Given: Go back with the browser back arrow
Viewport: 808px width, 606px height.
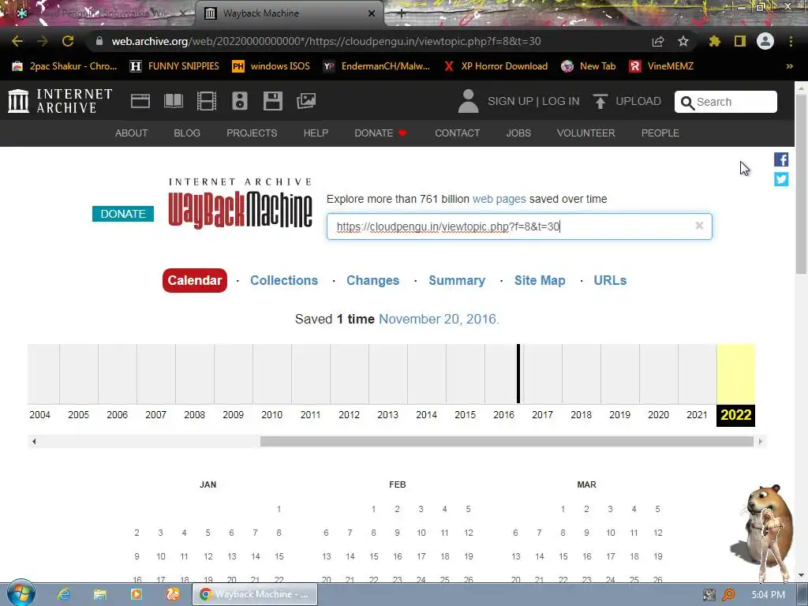Looking at the screenshot, I should 17,41.
